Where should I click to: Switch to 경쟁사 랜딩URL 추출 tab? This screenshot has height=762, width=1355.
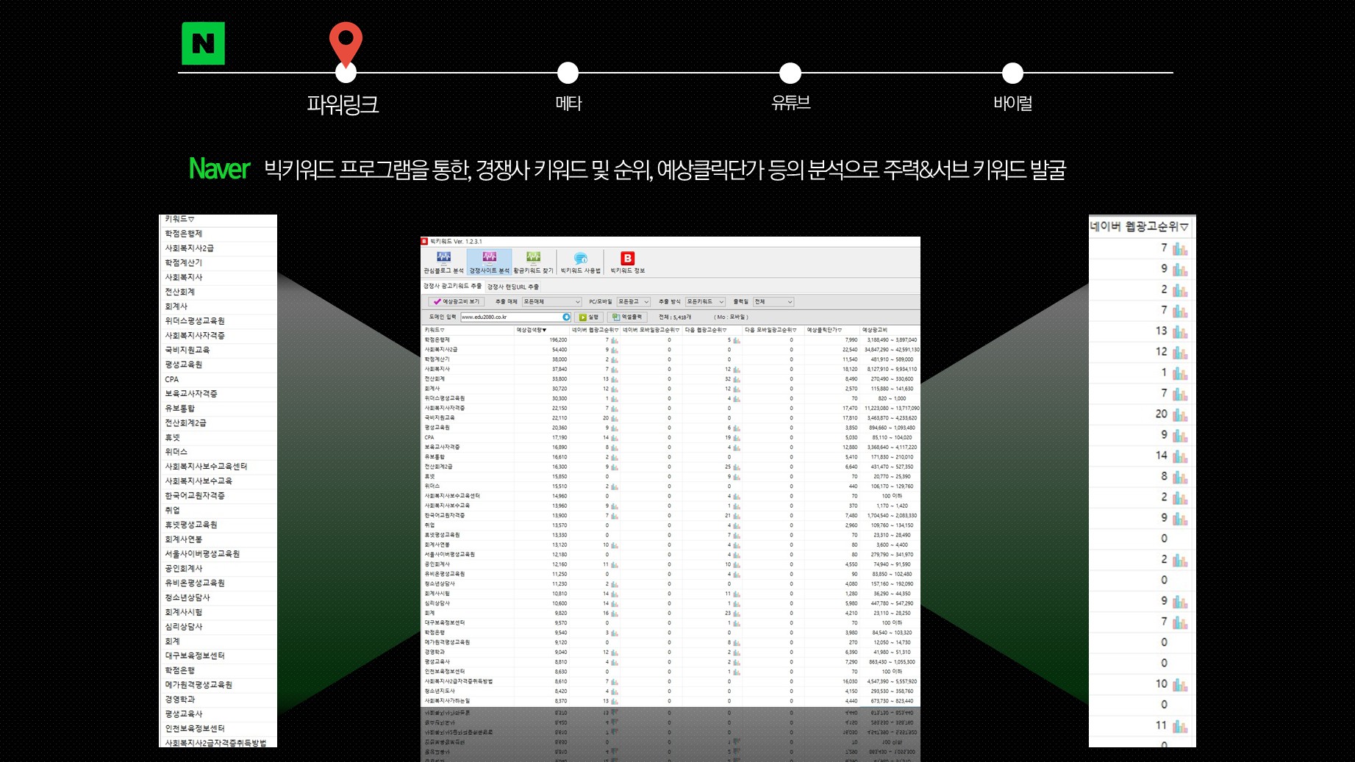pyautogui.click(x=513, y=287)
